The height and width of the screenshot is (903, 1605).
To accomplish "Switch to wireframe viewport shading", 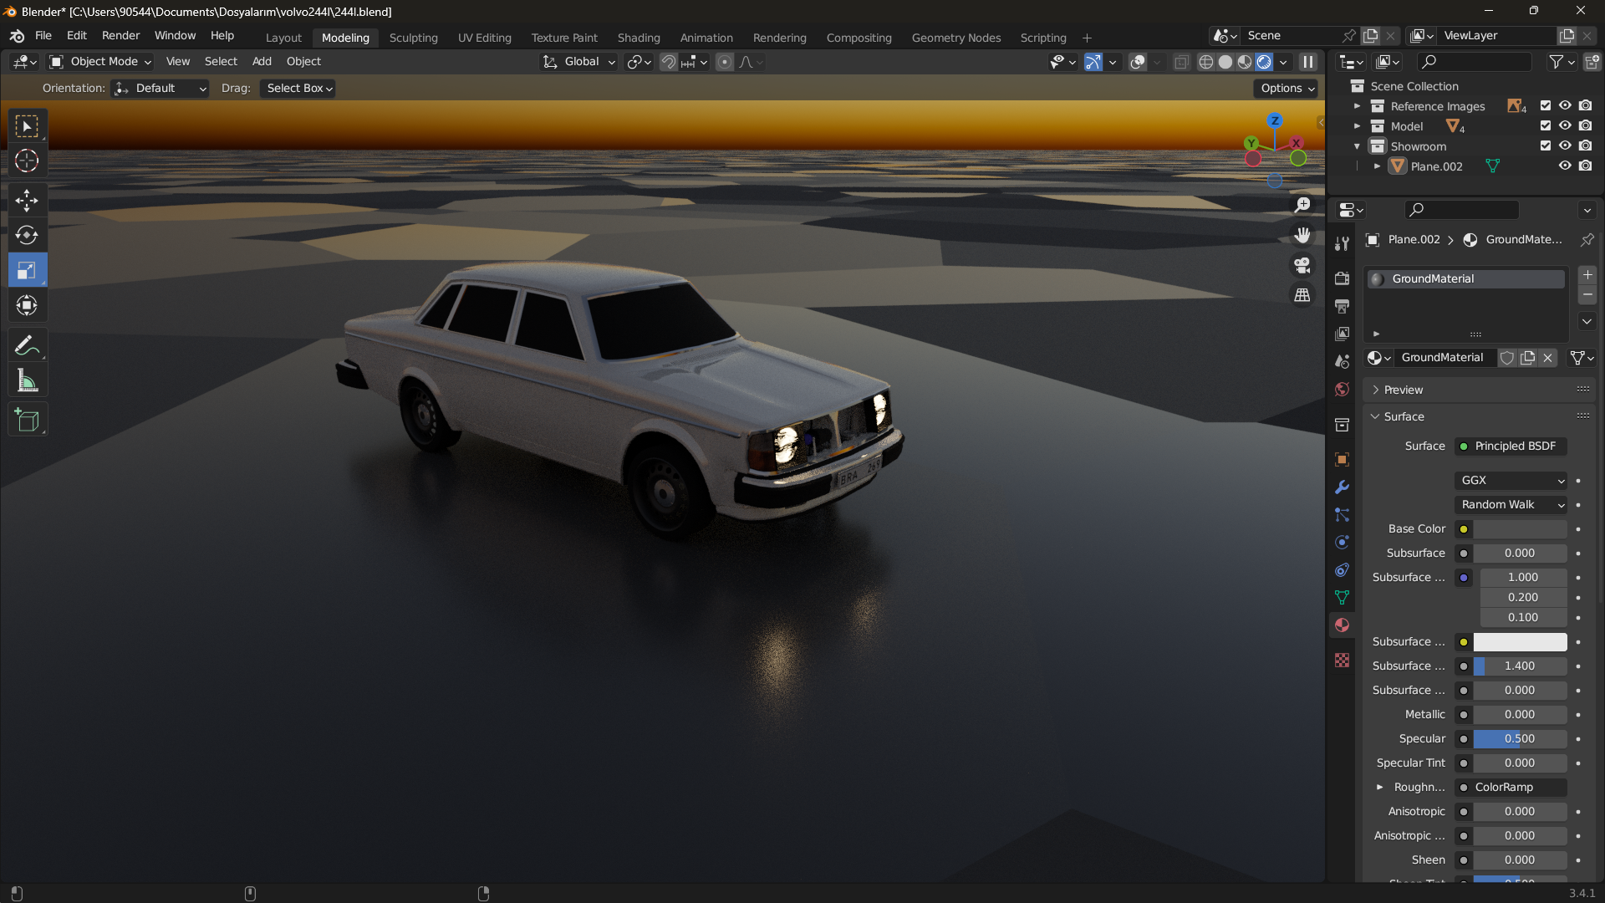I will click(1205, 62).
